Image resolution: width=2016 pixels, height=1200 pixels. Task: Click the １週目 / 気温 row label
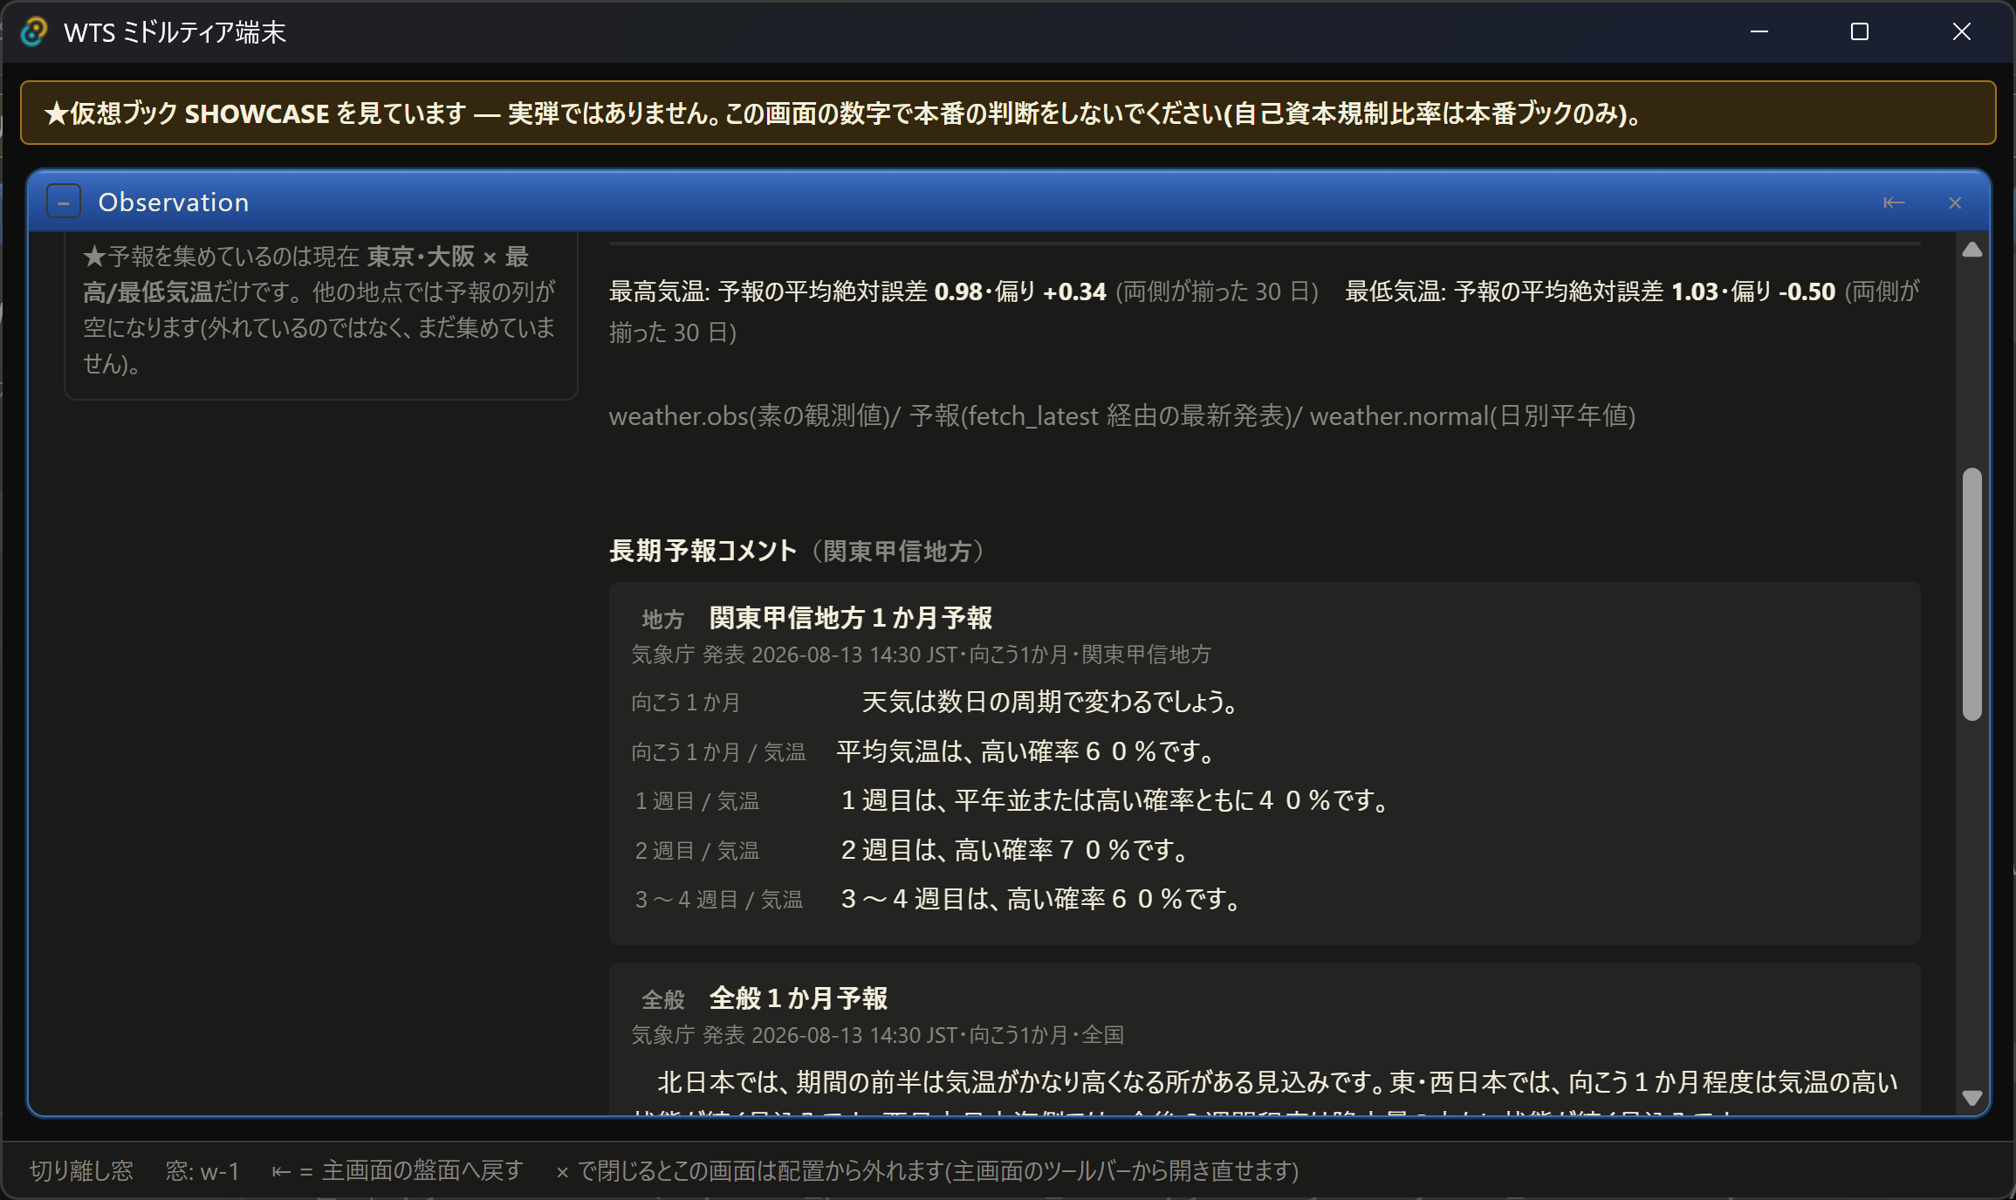[696, 800]
